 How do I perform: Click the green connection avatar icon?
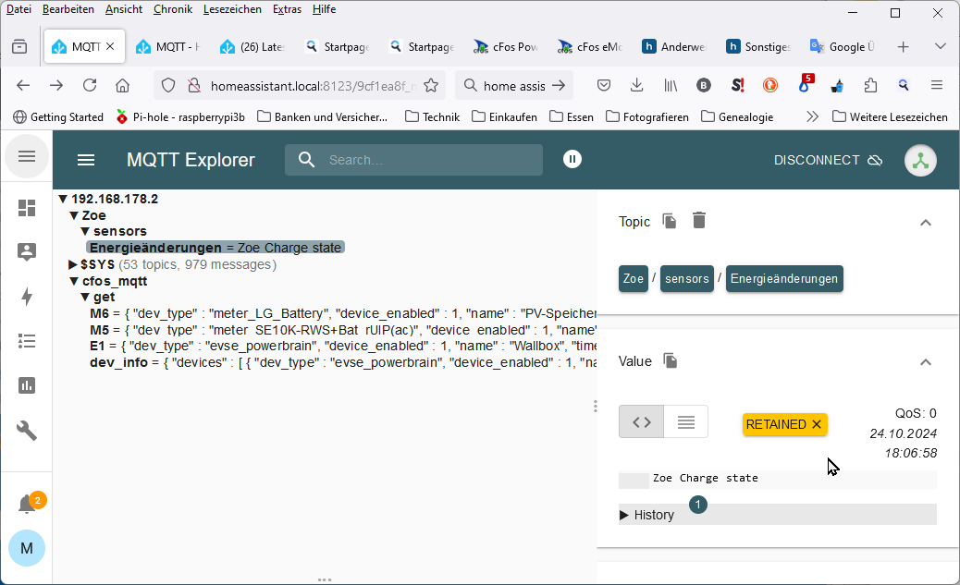(x=919, y=160)
